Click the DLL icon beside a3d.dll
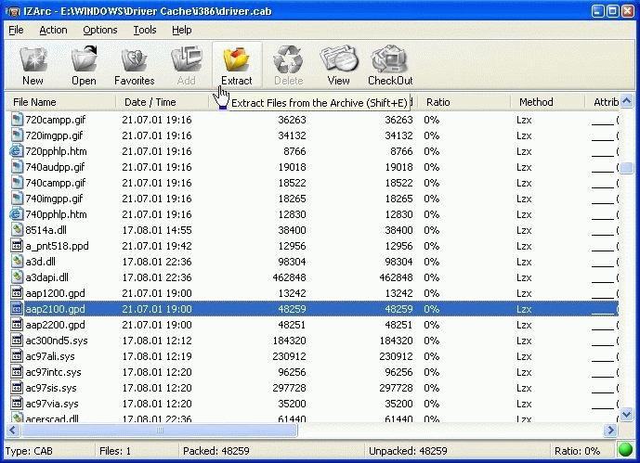The height and width of the screenshot is (463, 640). (x=17, y=262)
